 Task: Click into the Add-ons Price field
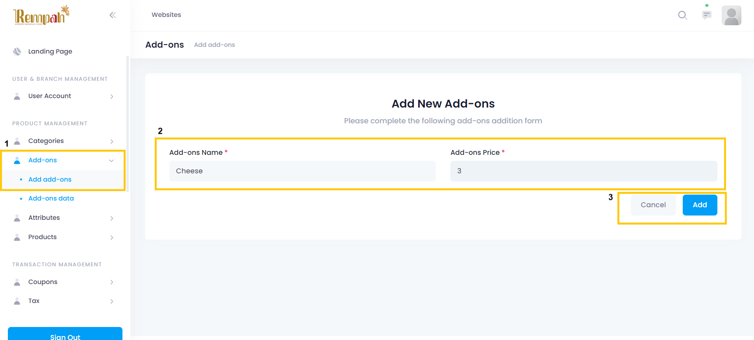point(584,171)
